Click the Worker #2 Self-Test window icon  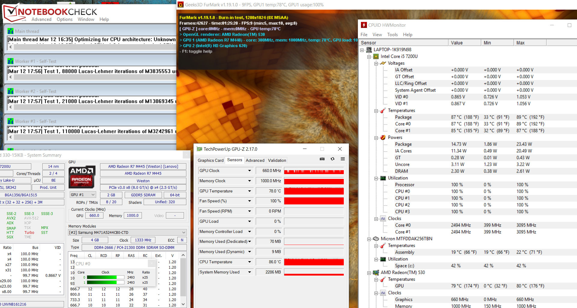coord(11,91)
